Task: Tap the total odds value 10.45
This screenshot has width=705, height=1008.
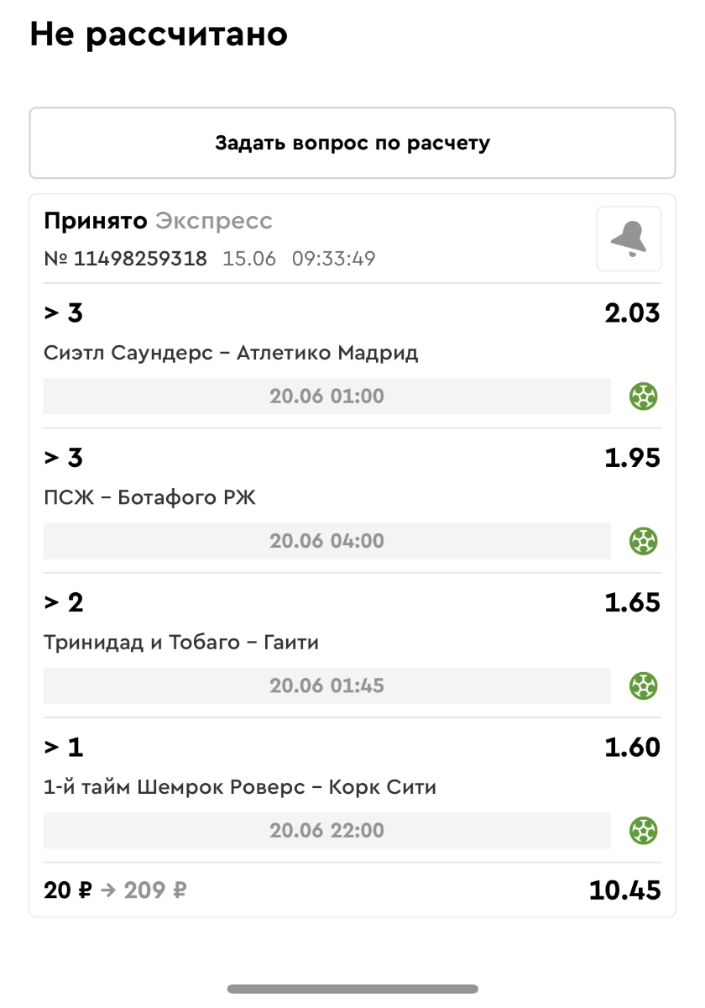Action: pos(624,890)
